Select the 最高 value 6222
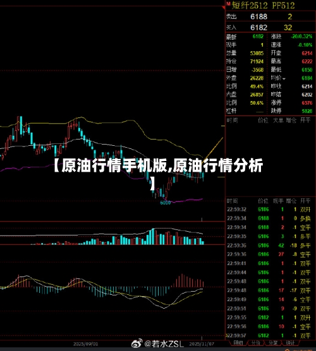 pos(307,62)
